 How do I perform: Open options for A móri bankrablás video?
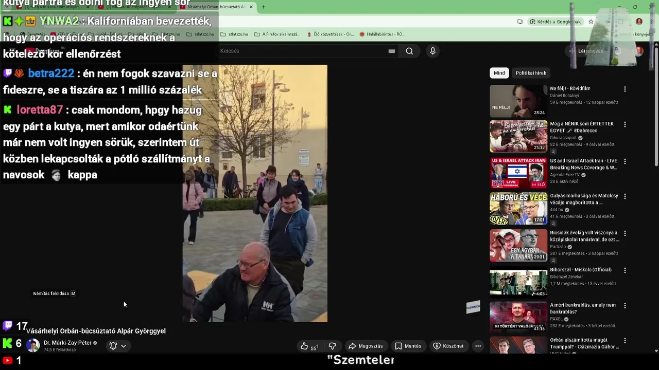[x=625, y=305]
